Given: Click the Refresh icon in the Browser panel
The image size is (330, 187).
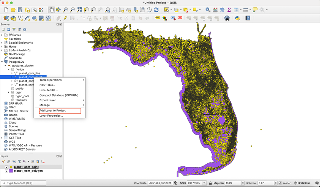Looking at the screenshot, I should pyautogui.click(x=9, y=30).
